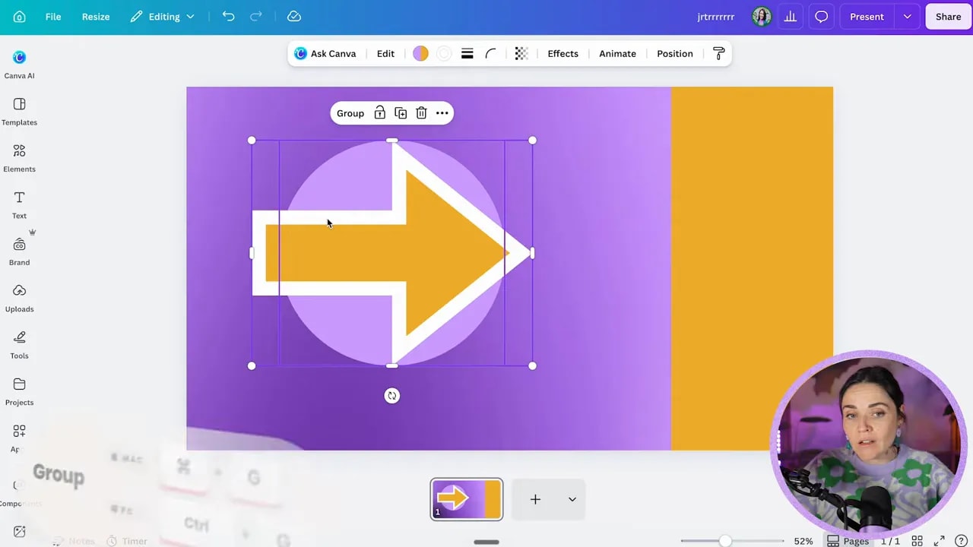This screenshot has width=973, height=547.
Task: Click the rotate handle below the selection
Action: coord(391,396)
